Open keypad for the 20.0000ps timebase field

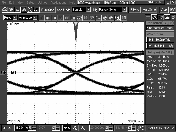pos(107,128)
